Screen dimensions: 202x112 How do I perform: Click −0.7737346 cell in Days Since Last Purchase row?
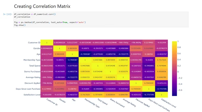[x=161, y=89]
